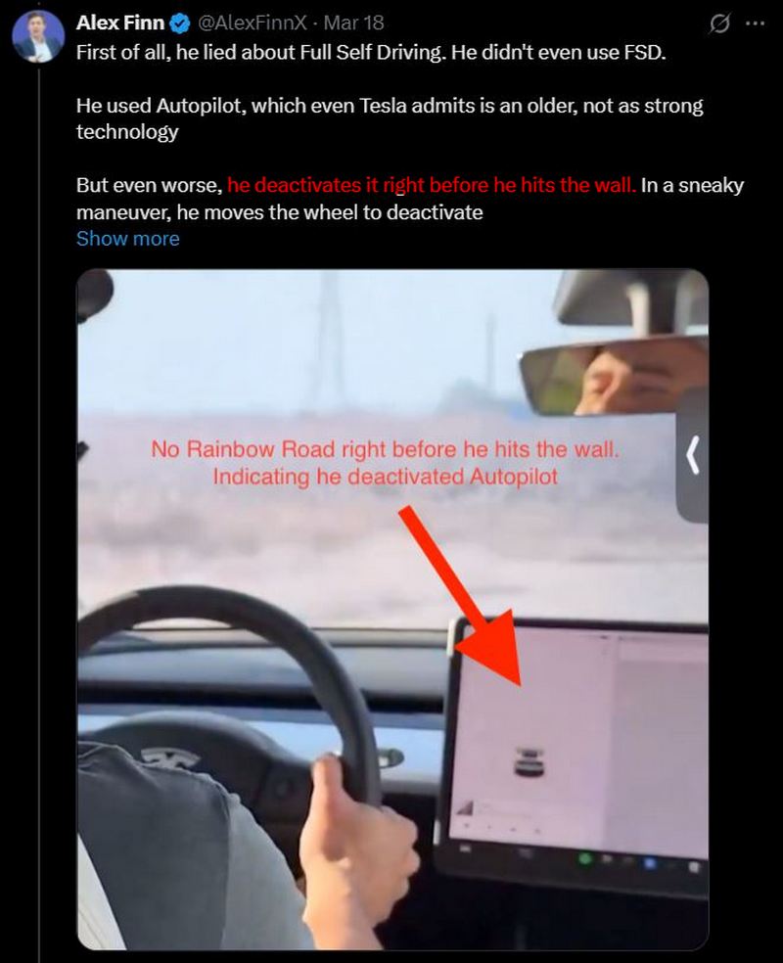This screenshot has width=783, height=963.
Task: Expand the side panel chevron handle
Action: click(x=693, y=455)
